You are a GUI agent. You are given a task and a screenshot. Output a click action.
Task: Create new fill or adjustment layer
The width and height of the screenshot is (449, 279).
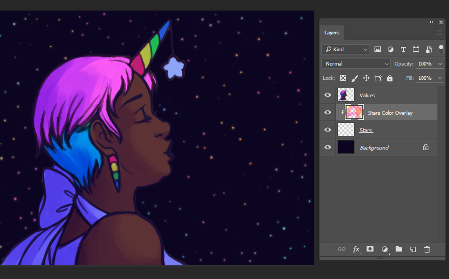pos(385,249)
